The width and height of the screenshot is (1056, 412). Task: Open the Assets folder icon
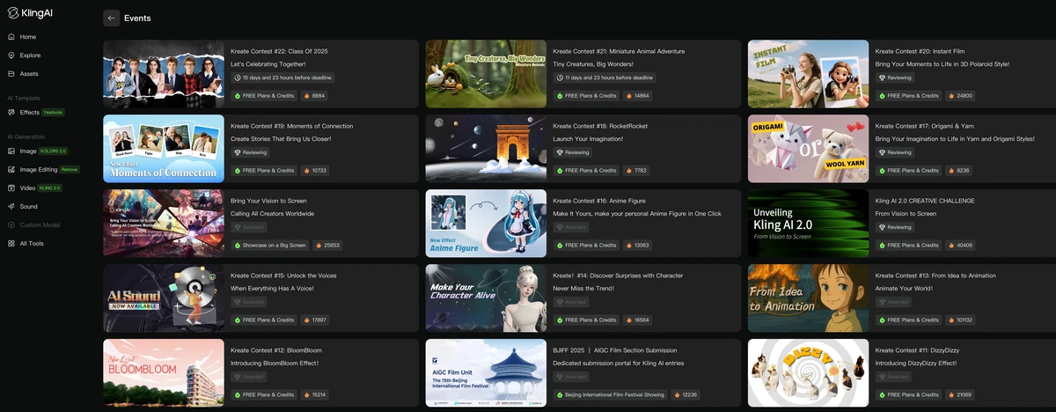click(11, 74)
